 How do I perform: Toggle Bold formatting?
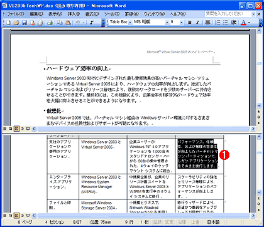coord(190,23)
